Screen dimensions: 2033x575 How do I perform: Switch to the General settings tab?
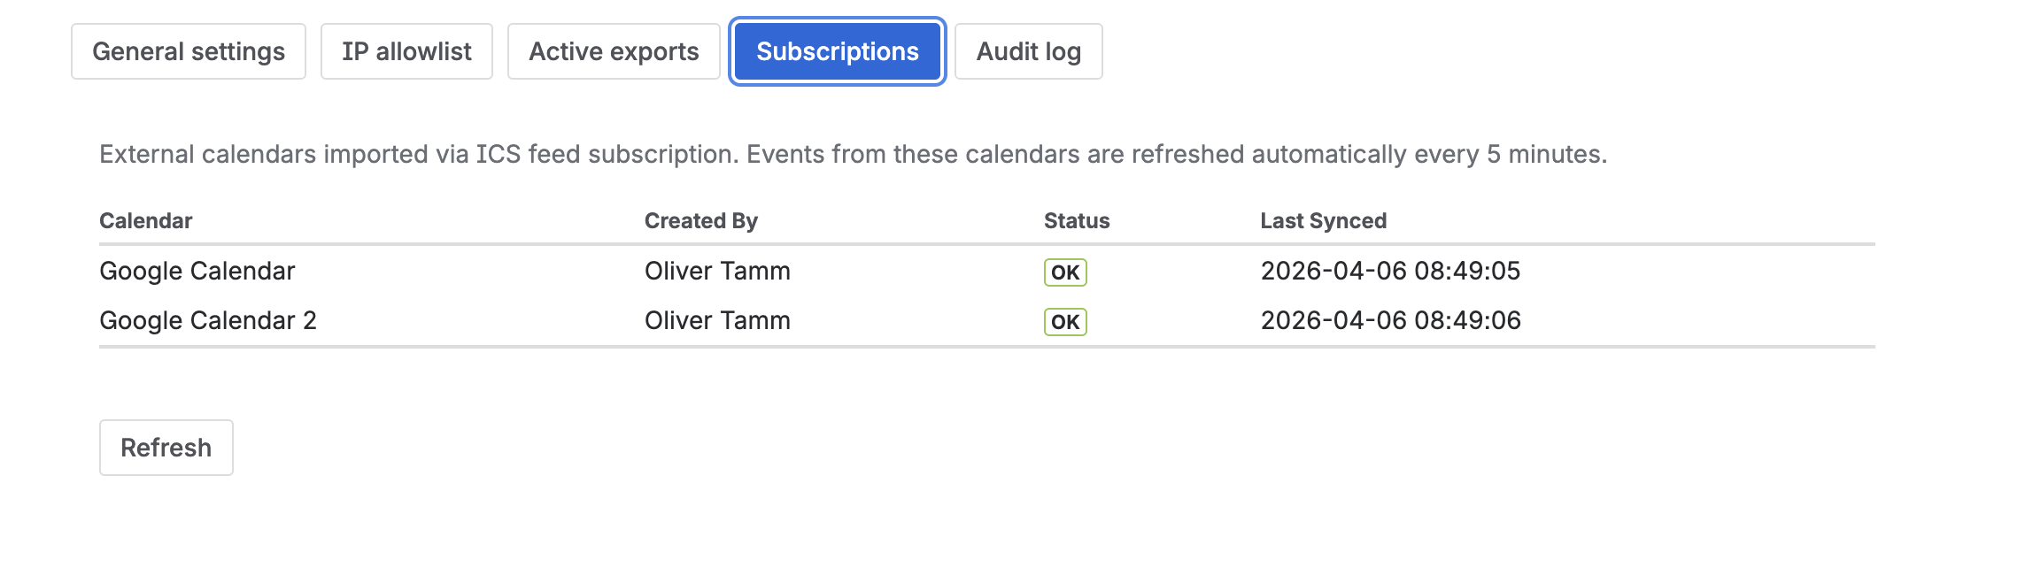(x=187, y=51)
